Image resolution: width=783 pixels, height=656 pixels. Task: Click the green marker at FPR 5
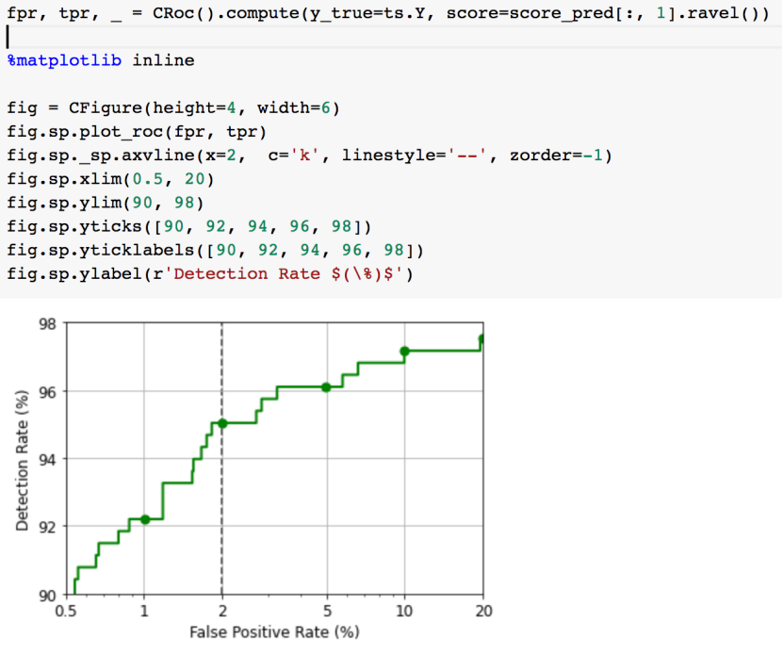326,387
